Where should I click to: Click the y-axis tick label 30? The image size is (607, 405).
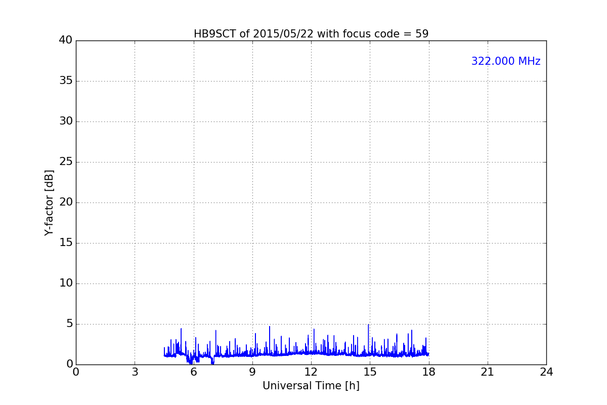(66, 121)
